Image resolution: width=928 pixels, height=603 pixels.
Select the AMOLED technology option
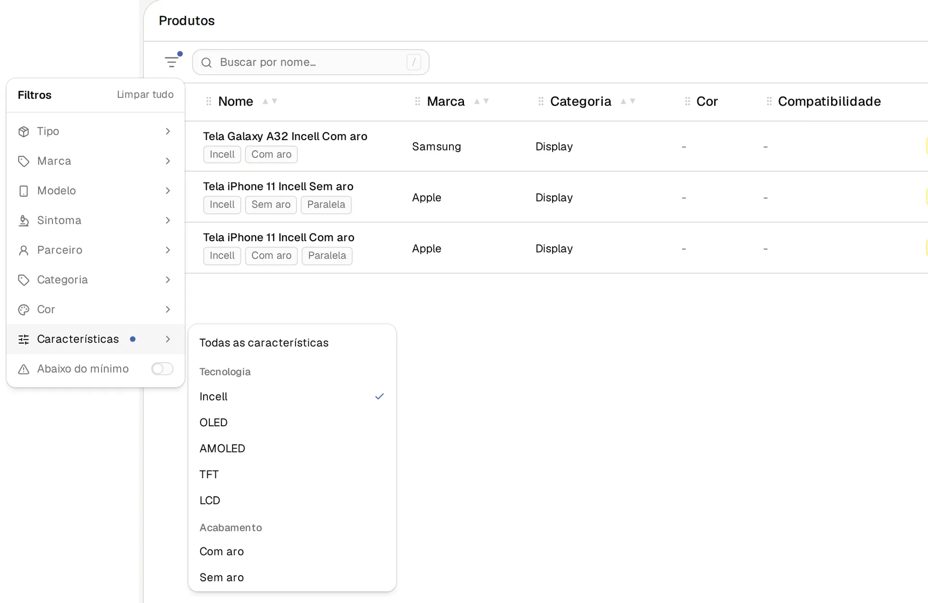point(292,448)
